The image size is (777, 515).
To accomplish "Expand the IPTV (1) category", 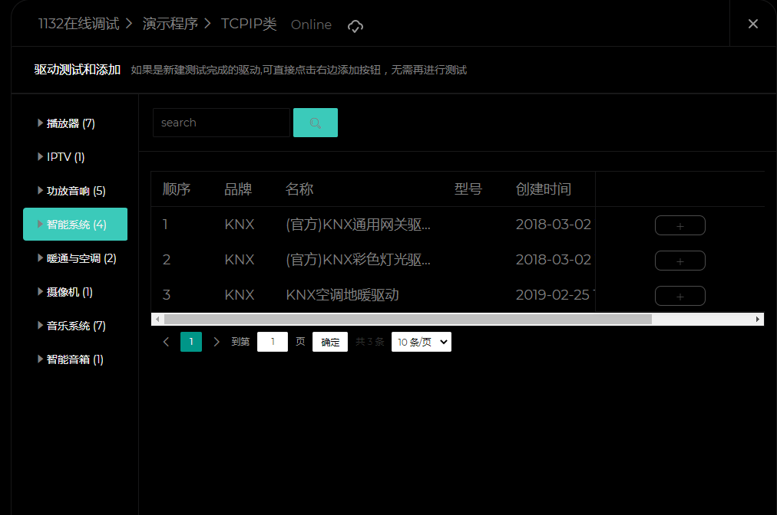I will click(x=61, y=157).
